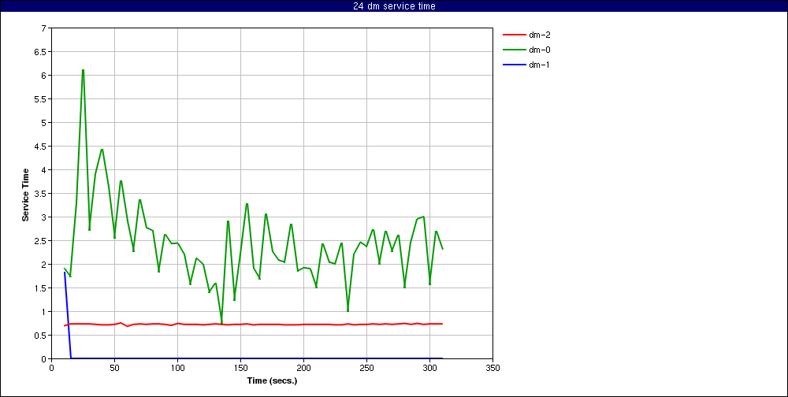Click the red dm-2 legend line swatch
This screenshot has width=788, height=397.
[x=514, y=35]
